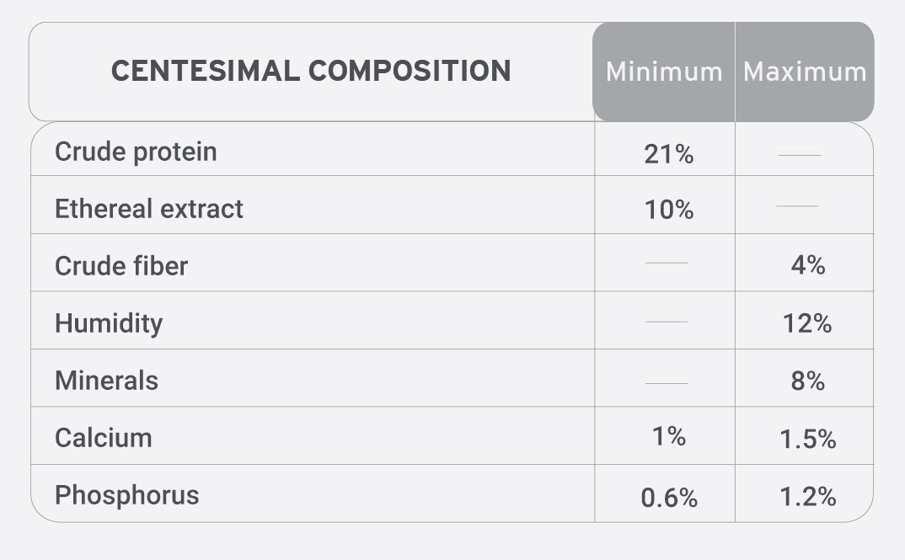Select the Minerals row label
Image resolution: width=905 pixels, height=560 pixels.
tap(106, 381)
